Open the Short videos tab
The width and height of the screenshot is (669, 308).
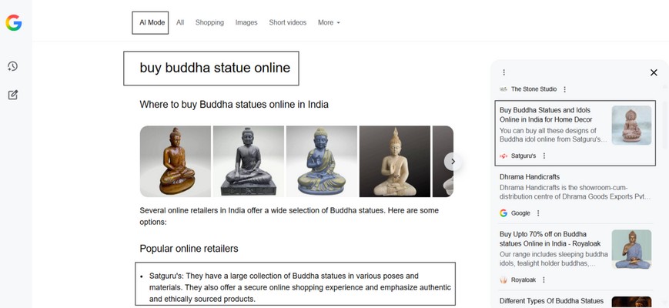[x=288, y=22]
